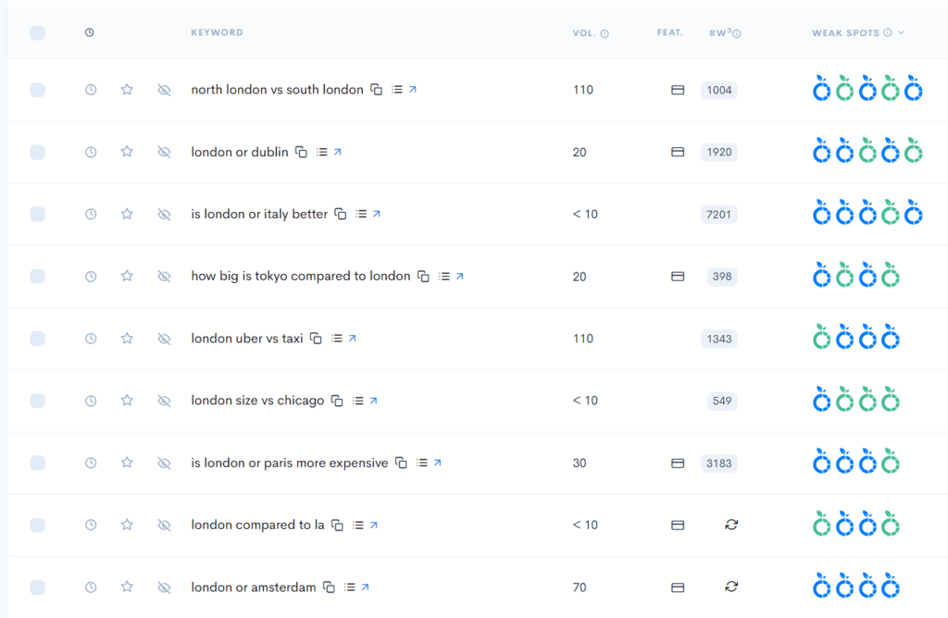Star the keyword "london or dublin"
948x618 pixels.
[x=127, y=151]
